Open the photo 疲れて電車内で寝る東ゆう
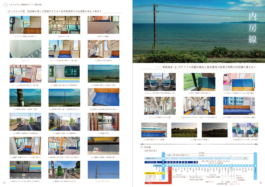 (x=200, y=82)
